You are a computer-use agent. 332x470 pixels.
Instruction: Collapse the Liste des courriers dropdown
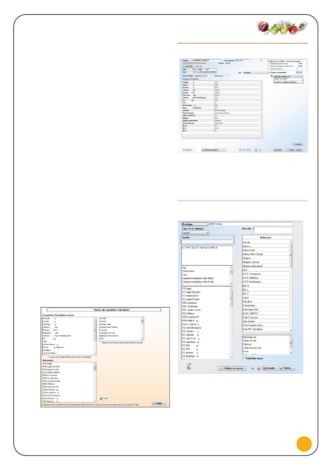(x=302, y=76)
